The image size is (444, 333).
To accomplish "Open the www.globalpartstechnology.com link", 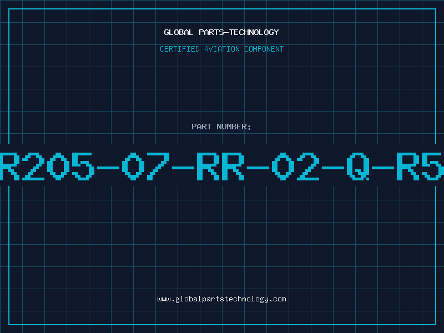I will 221,299.
